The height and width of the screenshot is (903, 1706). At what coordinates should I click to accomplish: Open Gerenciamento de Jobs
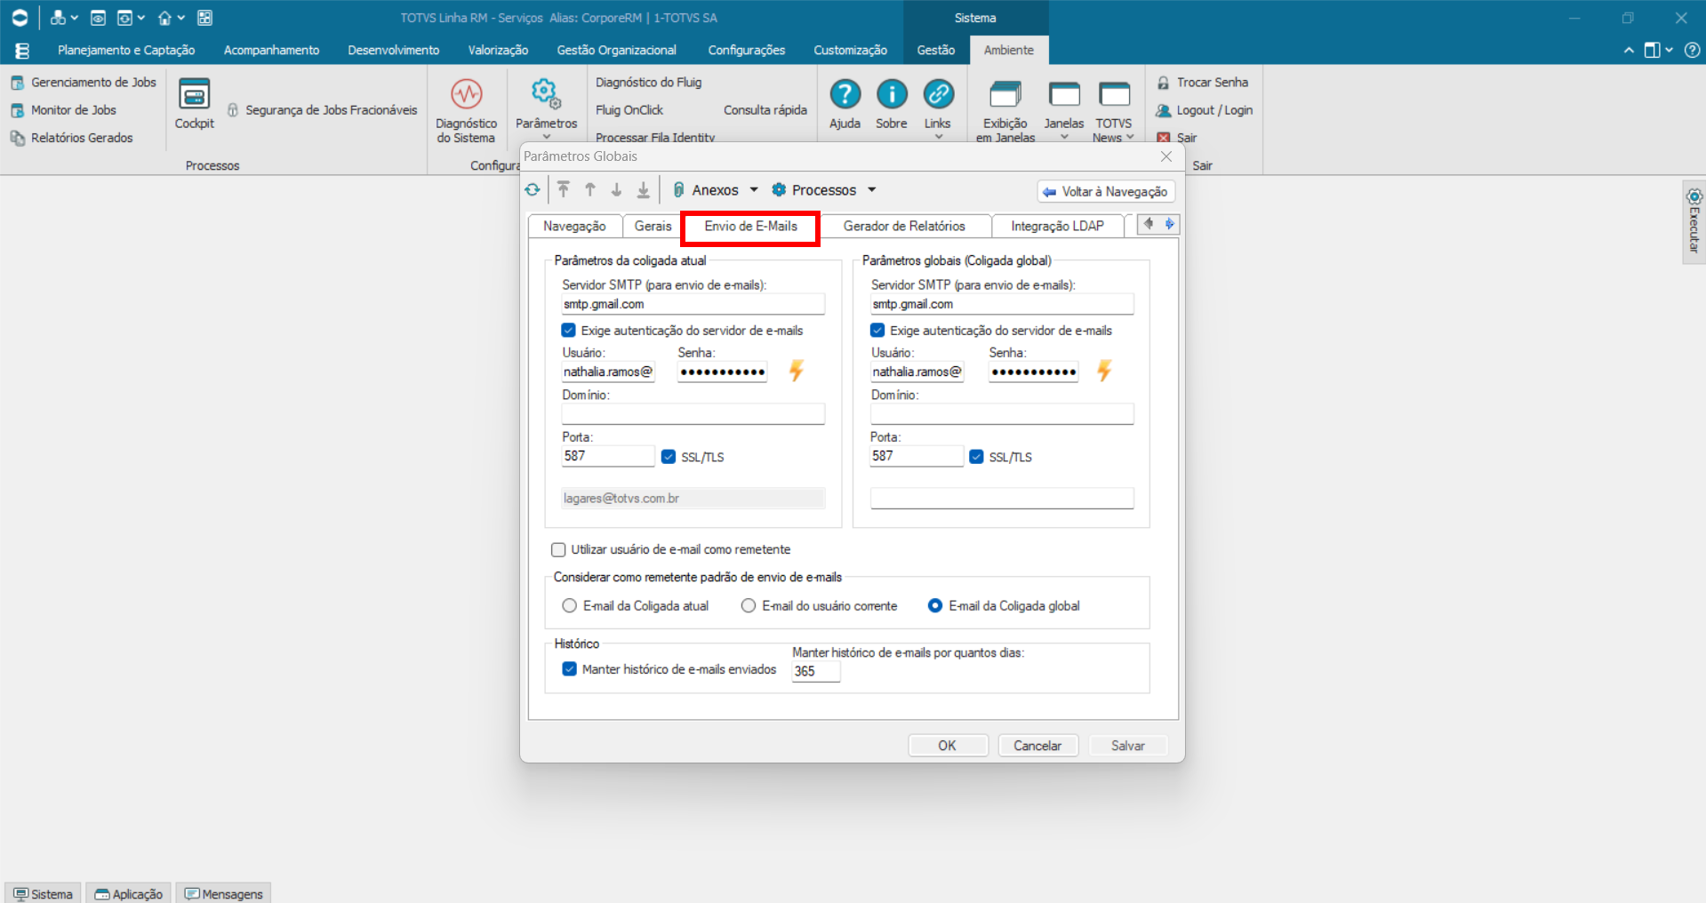pos(84,83)
